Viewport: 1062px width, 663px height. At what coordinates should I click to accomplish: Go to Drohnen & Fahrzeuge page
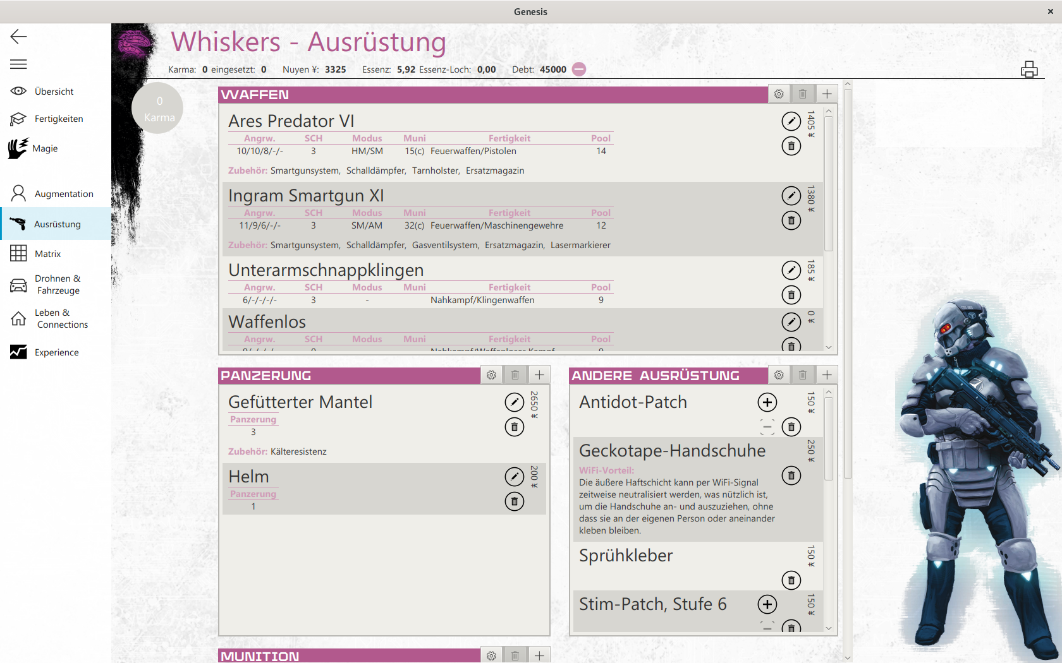pyautogui.click(x=57, y=285)
